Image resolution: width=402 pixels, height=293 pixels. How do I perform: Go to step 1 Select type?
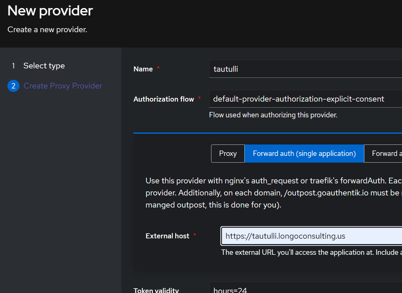[44, 66]
